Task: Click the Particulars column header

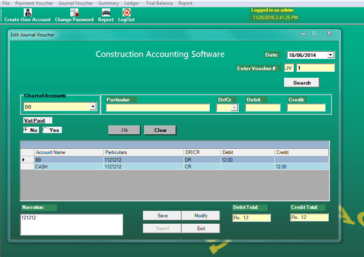Action: (x=143, y=152)
